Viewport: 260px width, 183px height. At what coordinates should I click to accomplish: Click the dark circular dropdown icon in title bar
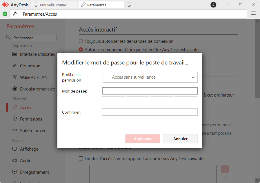tap(213, 5)
